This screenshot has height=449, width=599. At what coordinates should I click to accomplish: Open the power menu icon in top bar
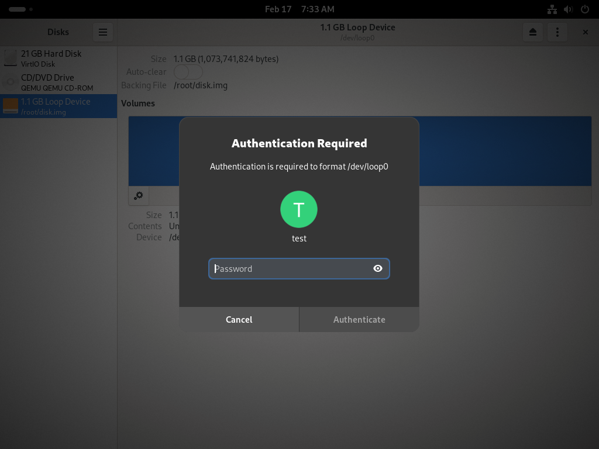585,9
